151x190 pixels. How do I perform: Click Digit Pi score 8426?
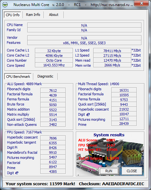[53, 148]
